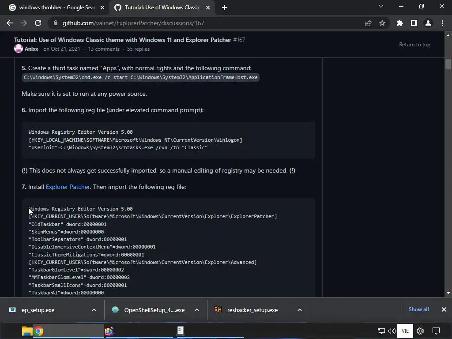Go back to the previous page

[10, 23]
